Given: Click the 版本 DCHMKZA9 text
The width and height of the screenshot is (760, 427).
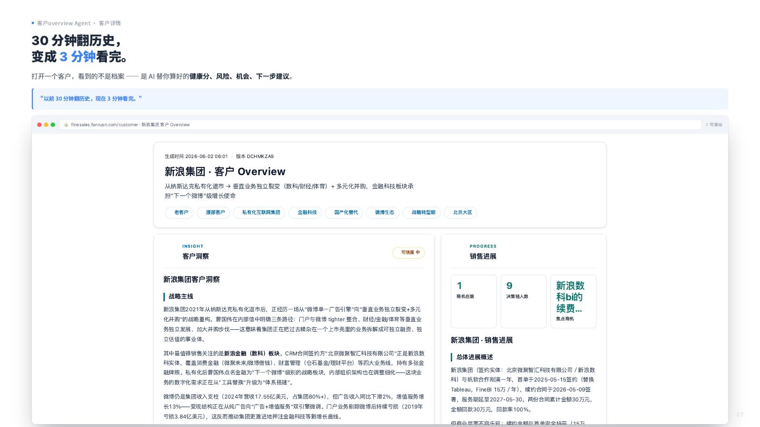Looking at the screenshot, I should [x=255, y=157].
